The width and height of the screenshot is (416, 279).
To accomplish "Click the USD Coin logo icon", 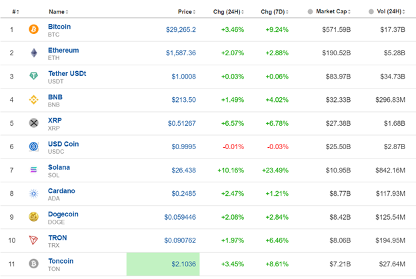I will tap(34, 146).
